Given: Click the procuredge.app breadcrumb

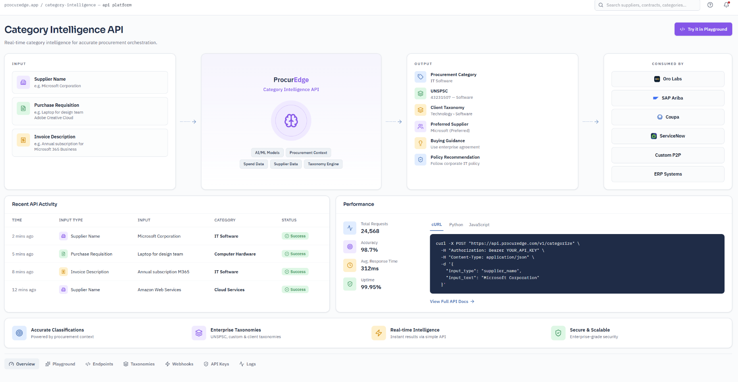Looking at the screenshot, I should coord(21,5).
